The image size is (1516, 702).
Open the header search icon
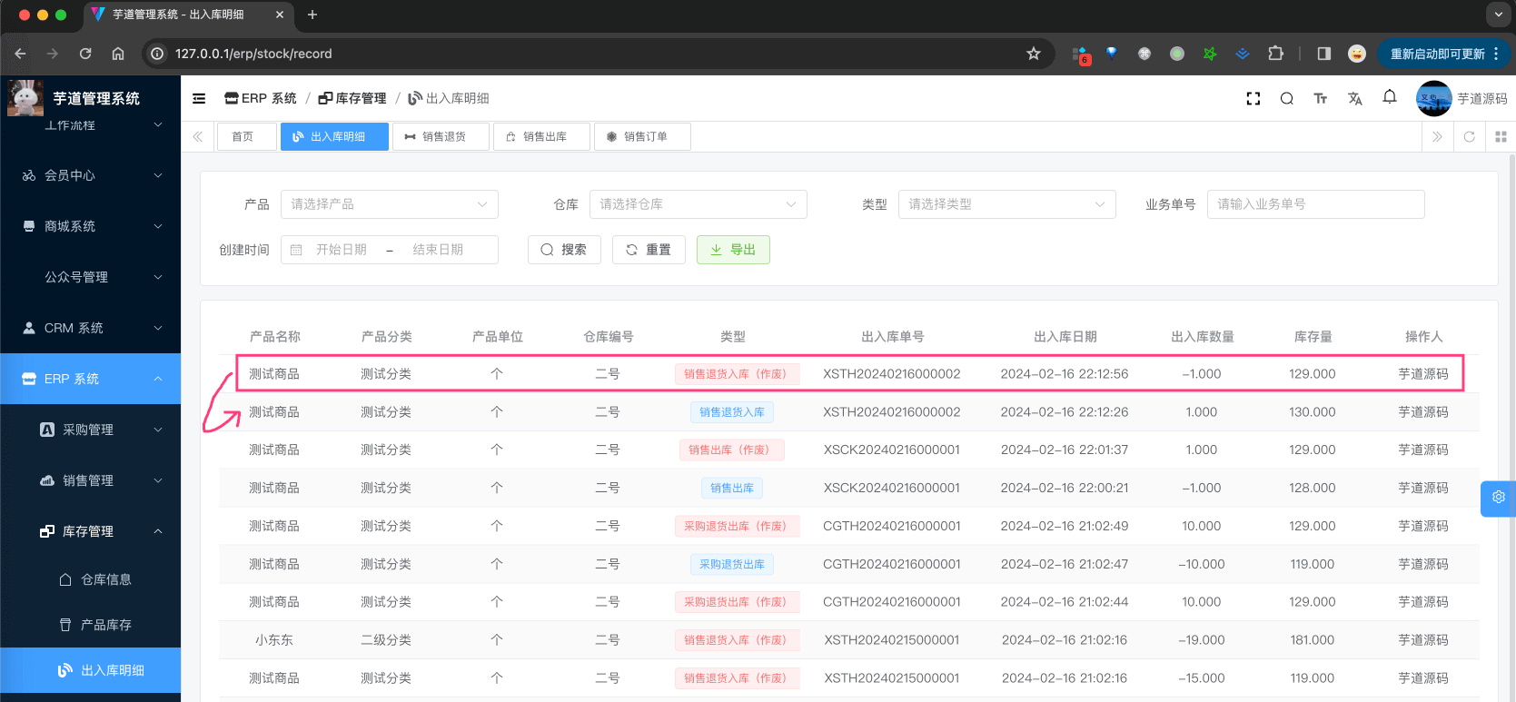click(x=1287, y=99)
